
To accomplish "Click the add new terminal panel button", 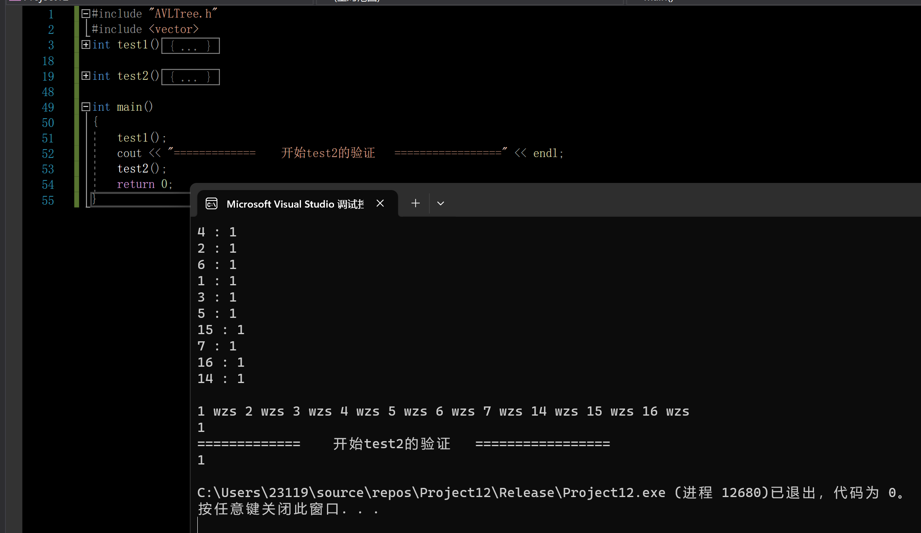I will (x=415, y=203).
